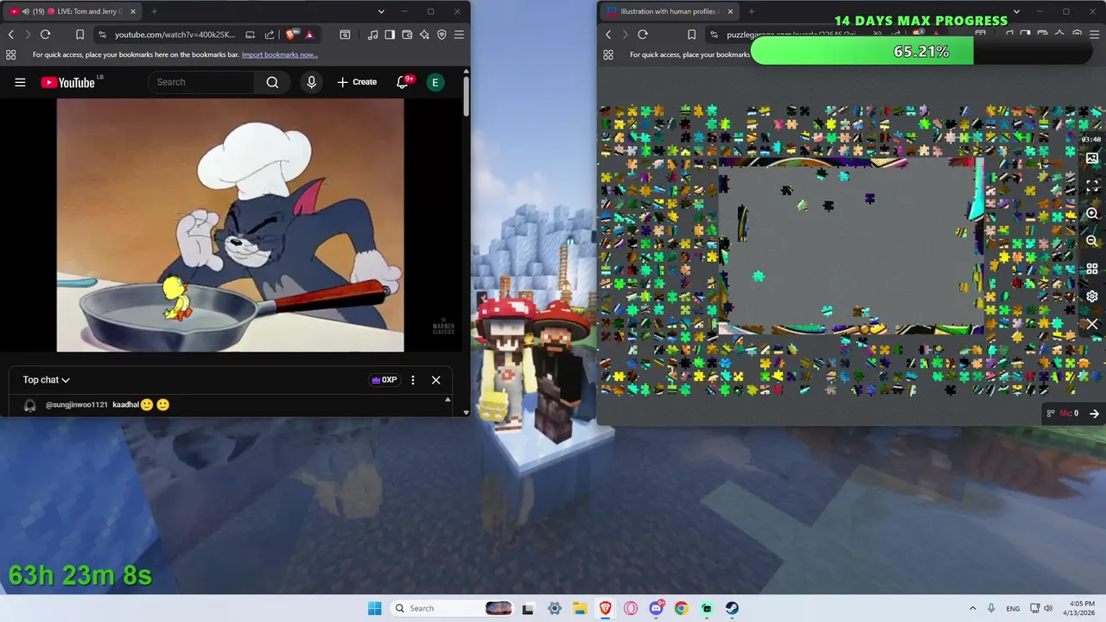The width and height of the screenshot is (1106, 622).
Task: Click the YouTube search magnifier button
Action: [272, 82]
